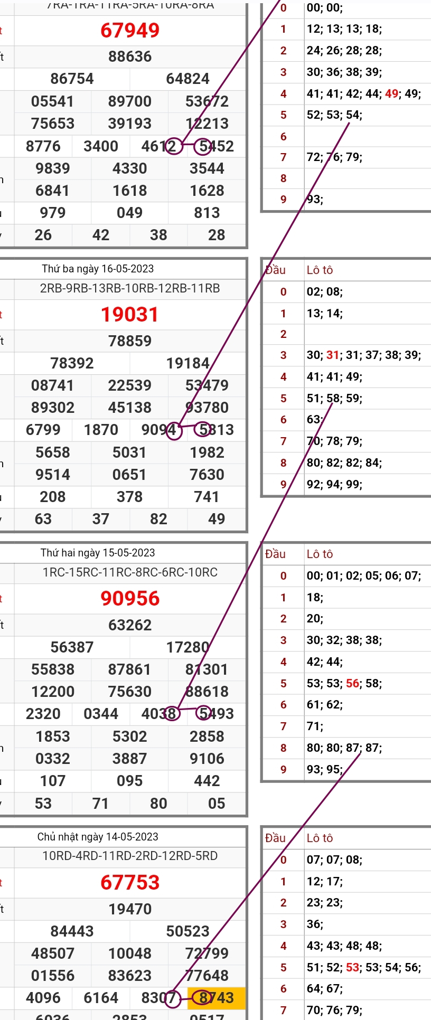Click the yellow highlighted cell 8743
The width and height of the screenshot is (431, 1020).
217,998
